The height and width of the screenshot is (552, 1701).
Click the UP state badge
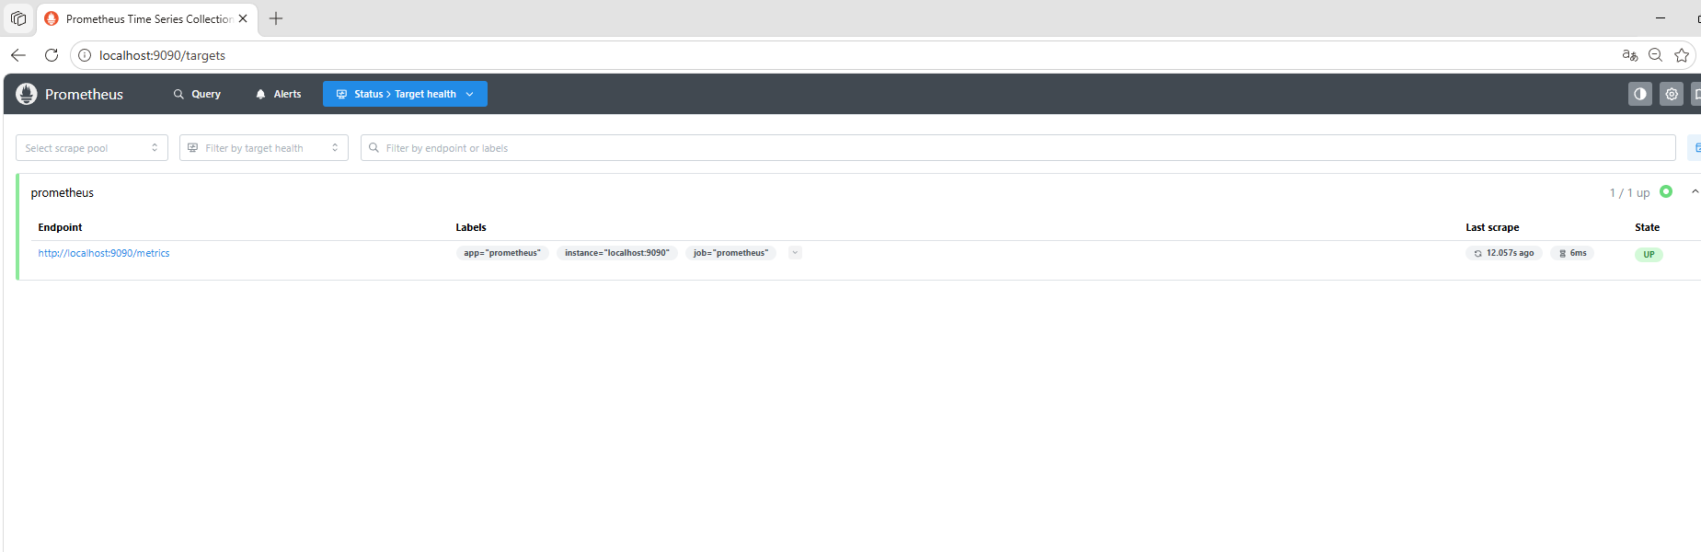1649,255
